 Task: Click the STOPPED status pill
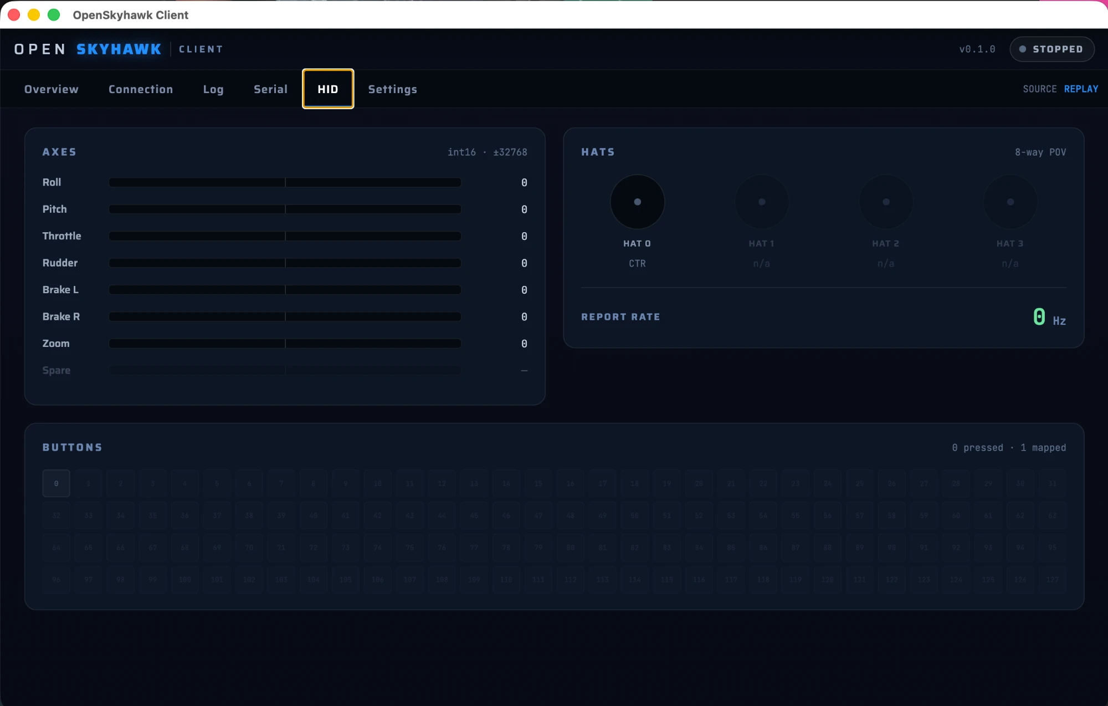coord(1051,49)
